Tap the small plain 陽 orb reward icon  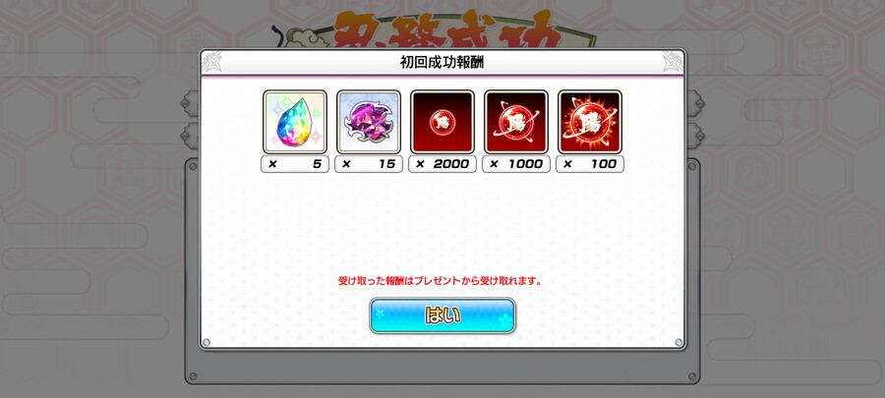(x=442, y=122)
